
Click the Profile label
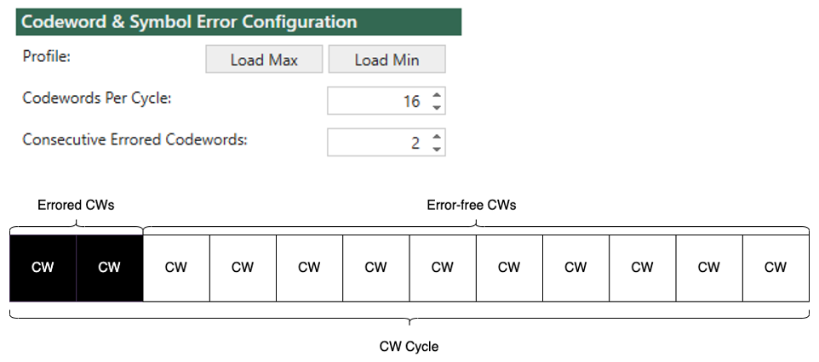47,56
